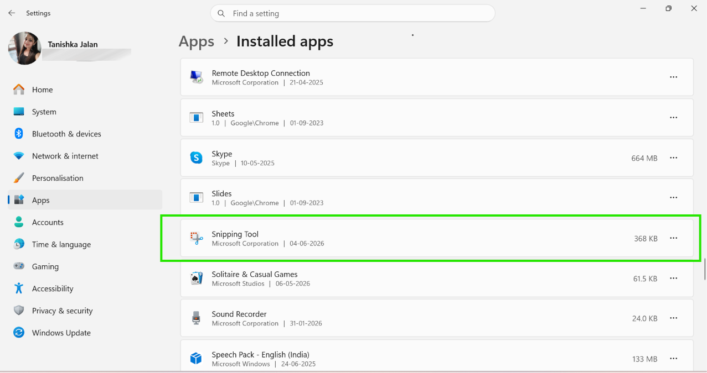The height and width of the screenshot is (373, 707).
Task: Click the Tanishka Jalan account name
Action: point(73,44)
